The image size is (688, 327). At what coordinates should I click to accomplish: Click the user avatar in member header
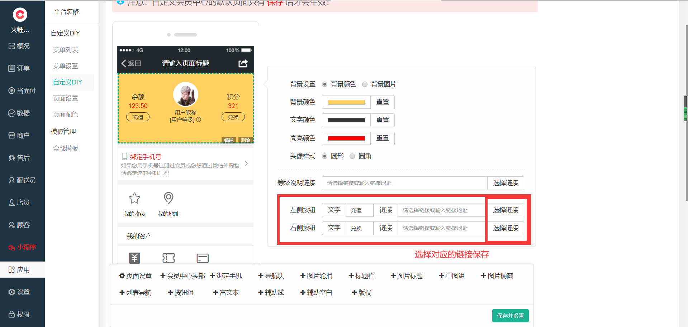point(186,94)
